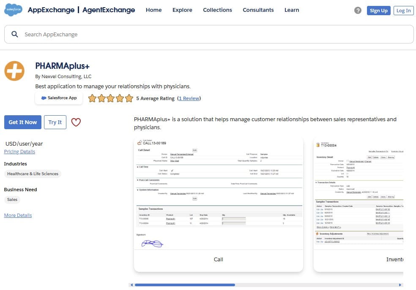Open the Home menu item

click(153, 10)
